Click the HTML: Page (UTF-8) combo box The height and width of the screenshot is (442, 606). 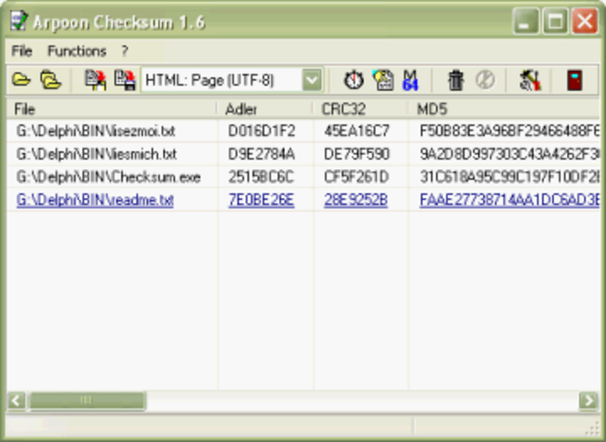tap(231, 80)
